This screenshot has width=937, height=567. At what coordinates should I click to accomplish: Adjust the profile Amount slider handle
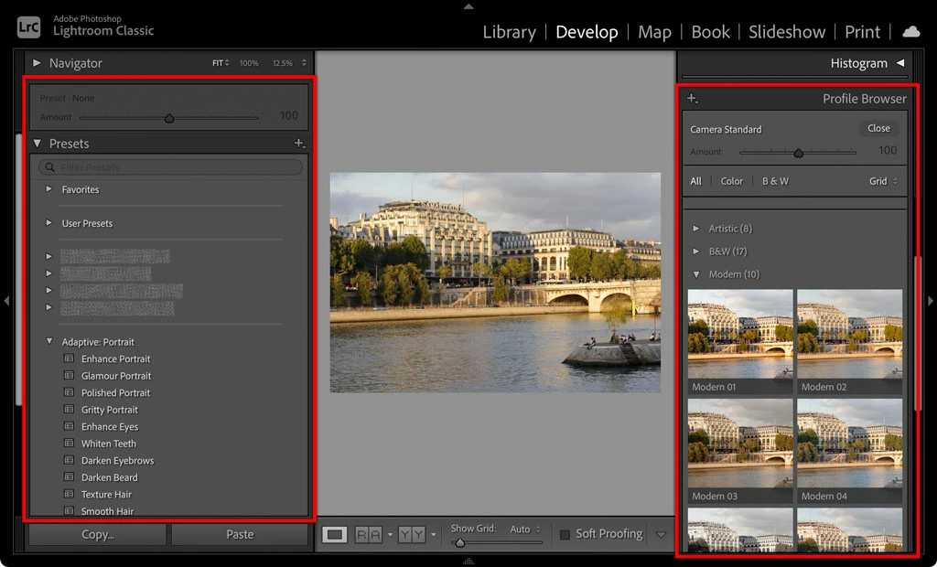[x=798, y=153]
